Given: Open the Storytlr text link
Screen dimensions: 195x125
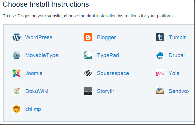Looking at the screenshot, I should point(106,91).
